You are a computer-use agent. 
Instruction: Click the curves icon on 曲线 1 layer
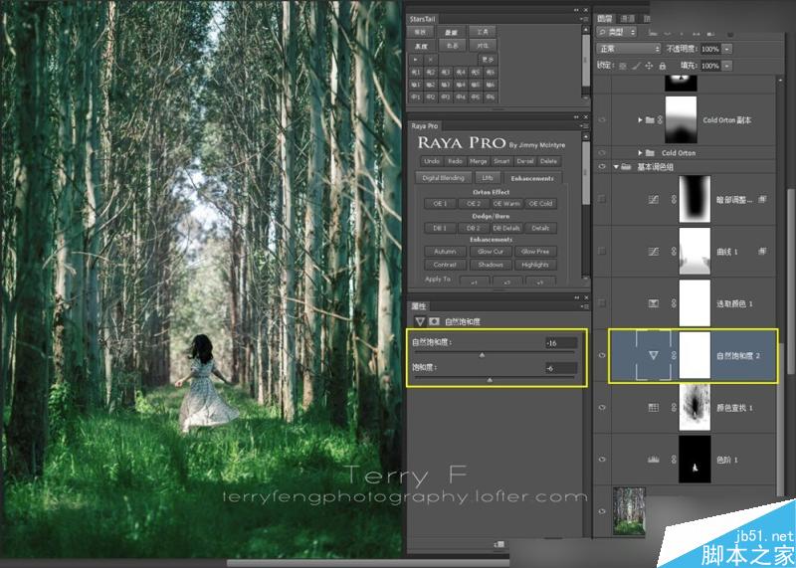(x=654, y=252)
